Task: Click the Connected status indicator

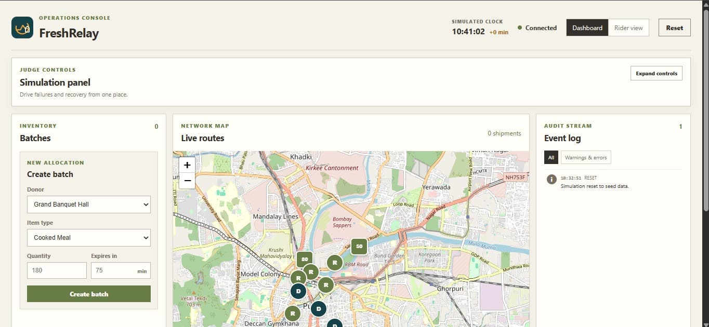Action: [537, 28]
